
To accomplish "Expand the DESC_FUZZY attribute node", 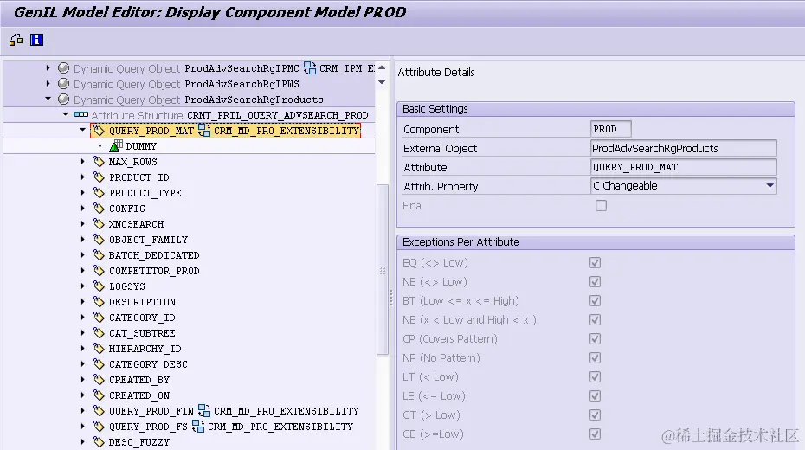I will pyautogui.click(x=82, y=441).
